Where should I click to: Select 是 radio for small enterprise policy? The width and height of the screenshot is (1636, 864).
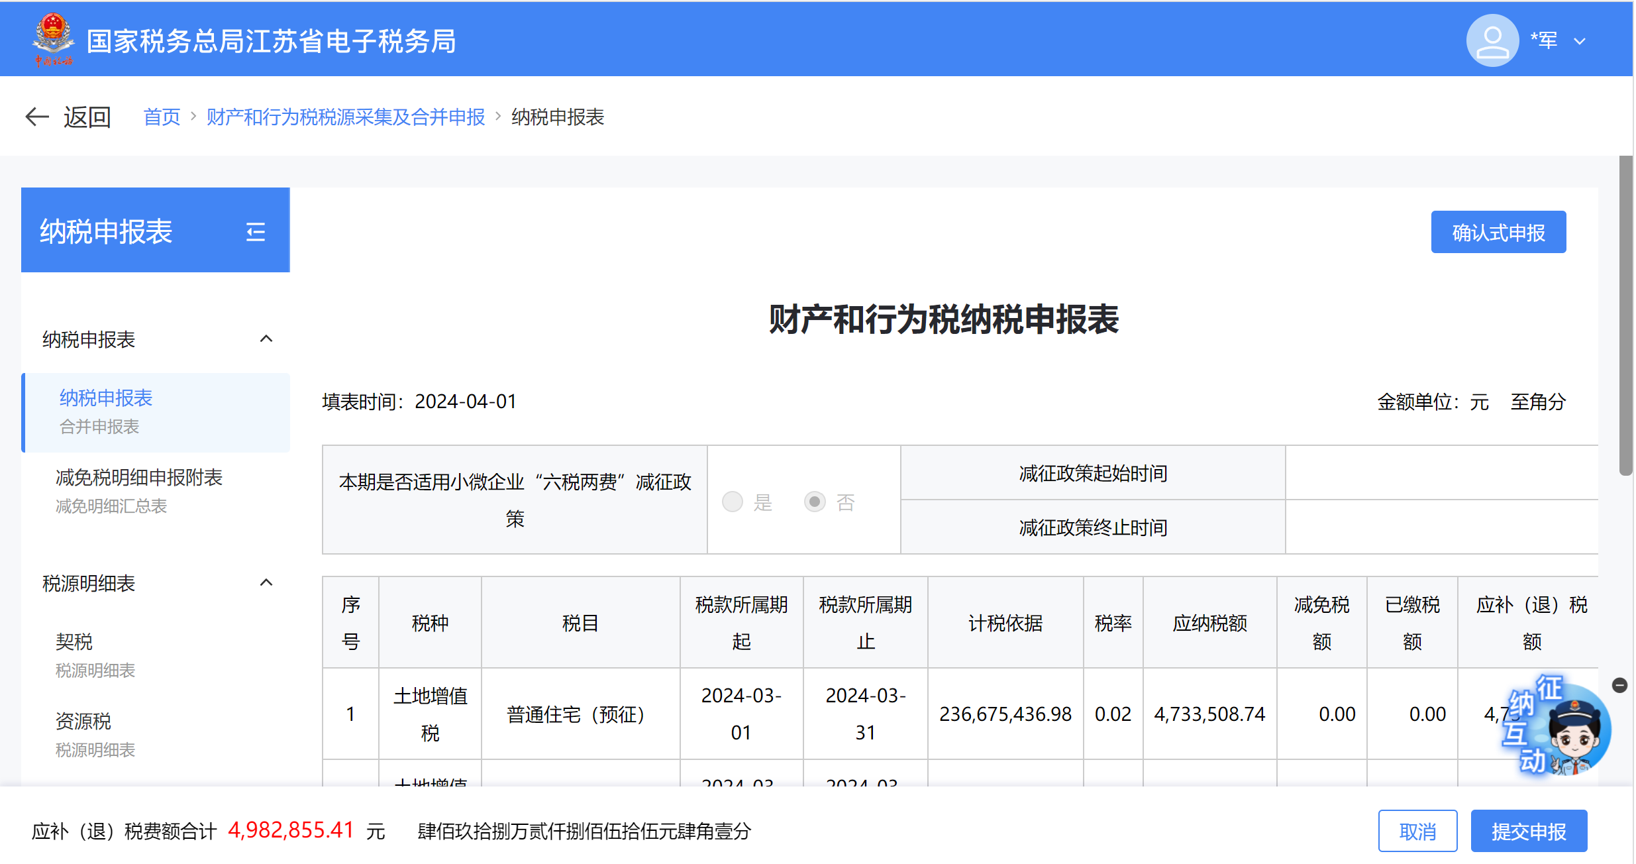coord(733,502)
